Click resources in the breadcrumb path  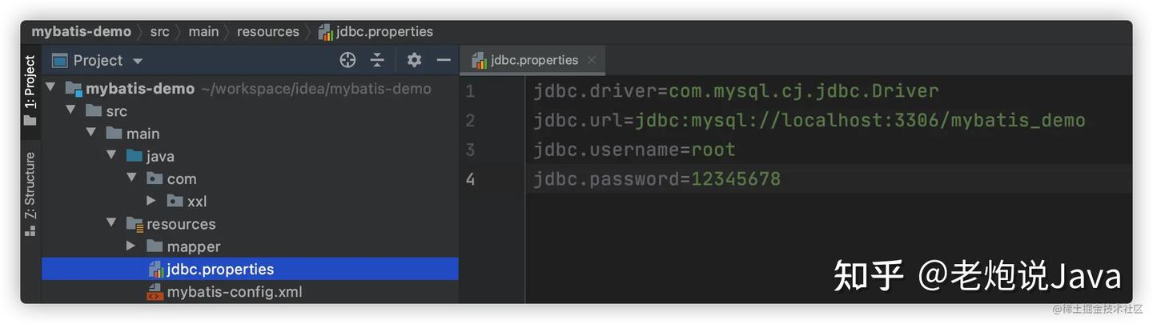pos(267,32)
